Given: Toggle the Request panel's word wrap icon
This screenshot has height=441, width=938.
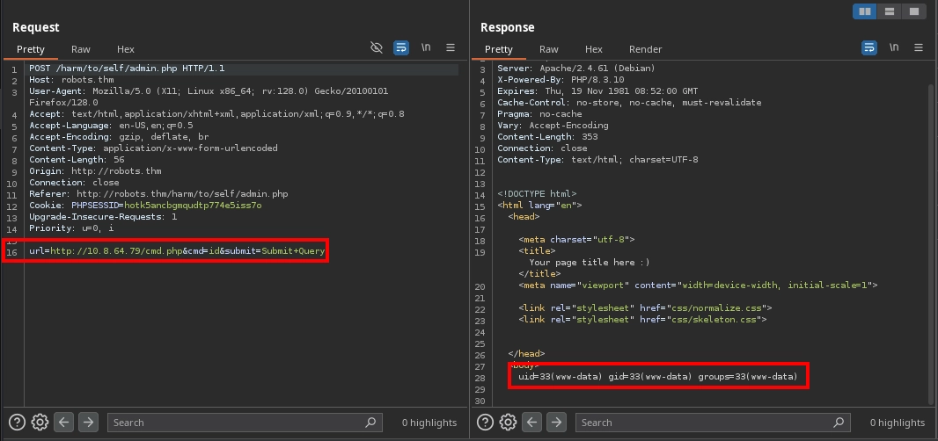Looking at the screenshot, I should [x=401, y=47].
